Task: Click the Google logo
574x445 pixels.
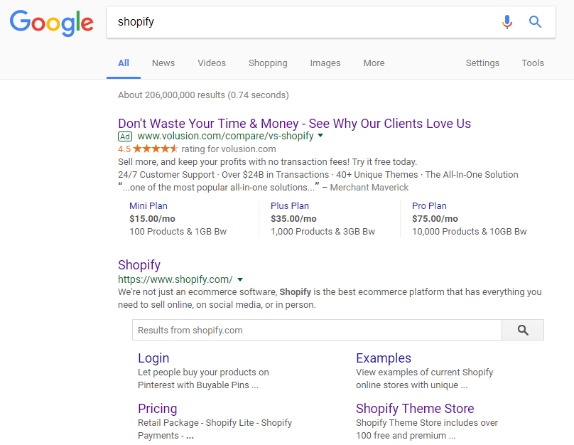Action: tap(52, 23)
